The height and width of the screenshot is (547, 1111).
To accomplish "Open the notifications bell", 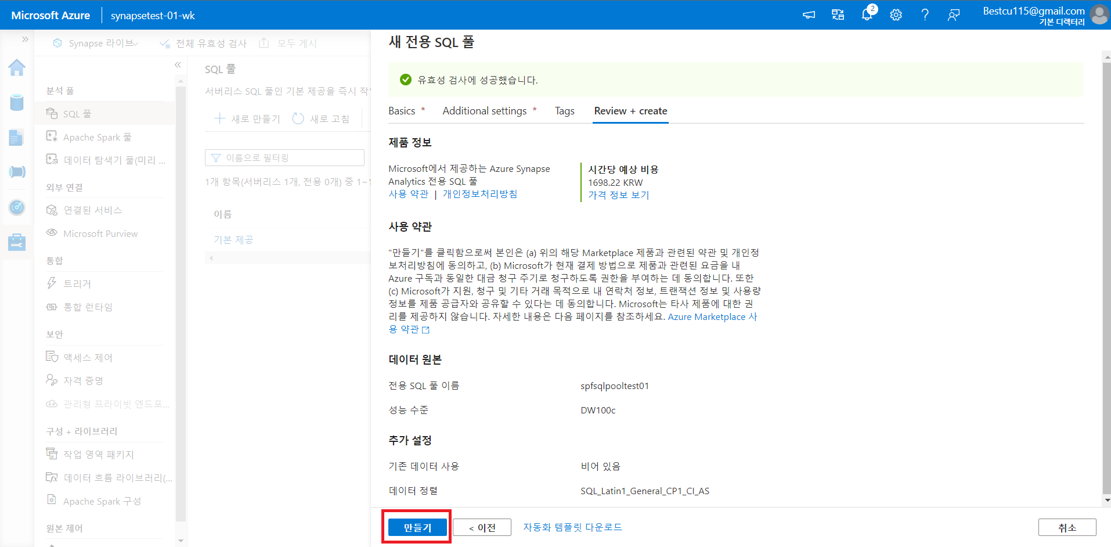I will pos(867,15).
